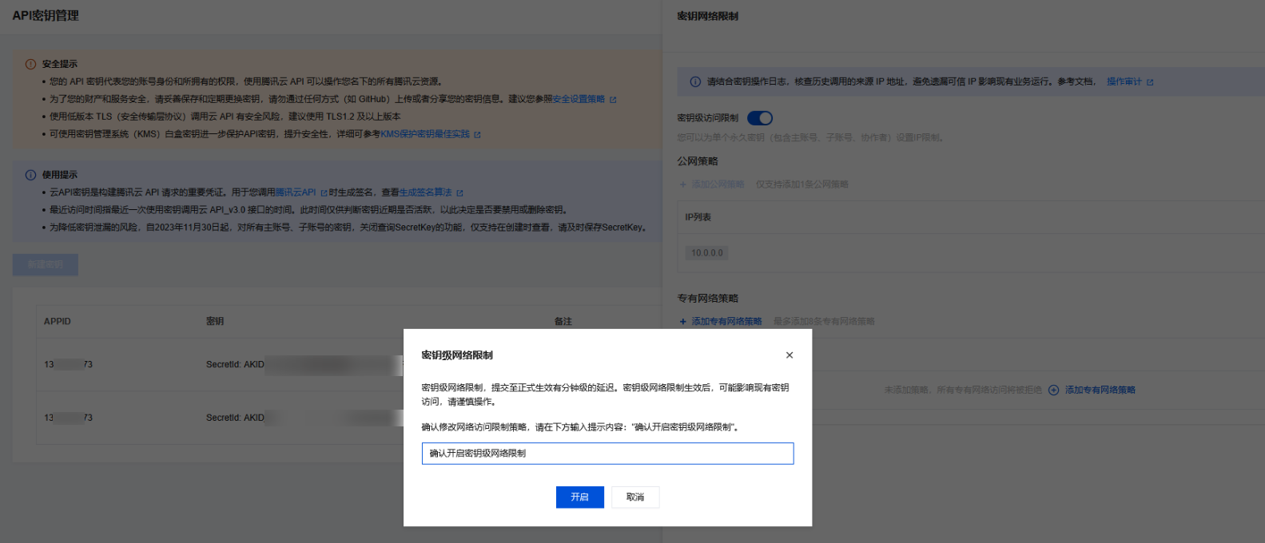Click the 取消 button in dialog

pos(635,497)
